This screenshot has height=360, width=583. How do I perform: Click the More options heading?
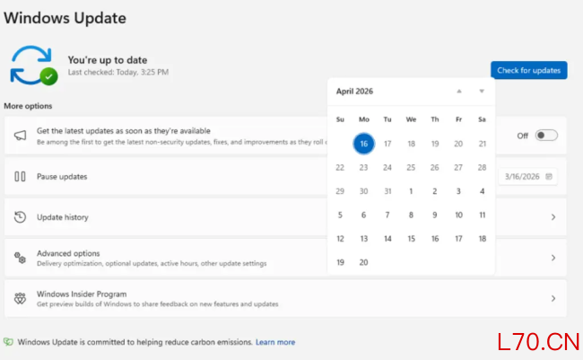coord(28,106)
